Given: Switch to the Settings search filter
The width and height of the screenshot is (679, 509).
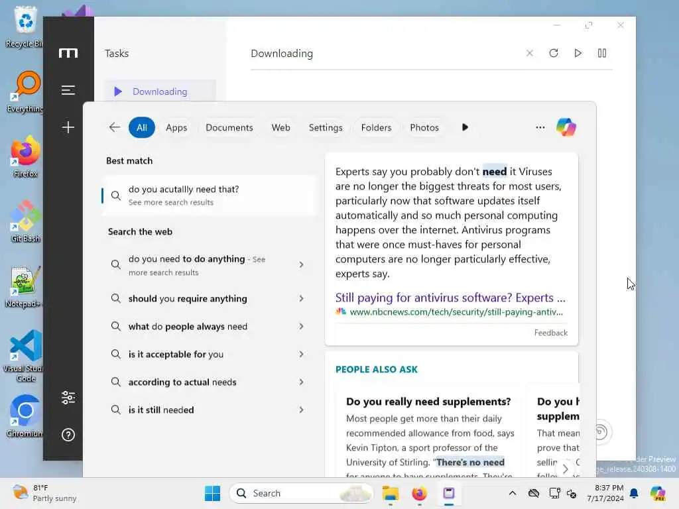Looking at the screenshot, I should tap(326, 128).
